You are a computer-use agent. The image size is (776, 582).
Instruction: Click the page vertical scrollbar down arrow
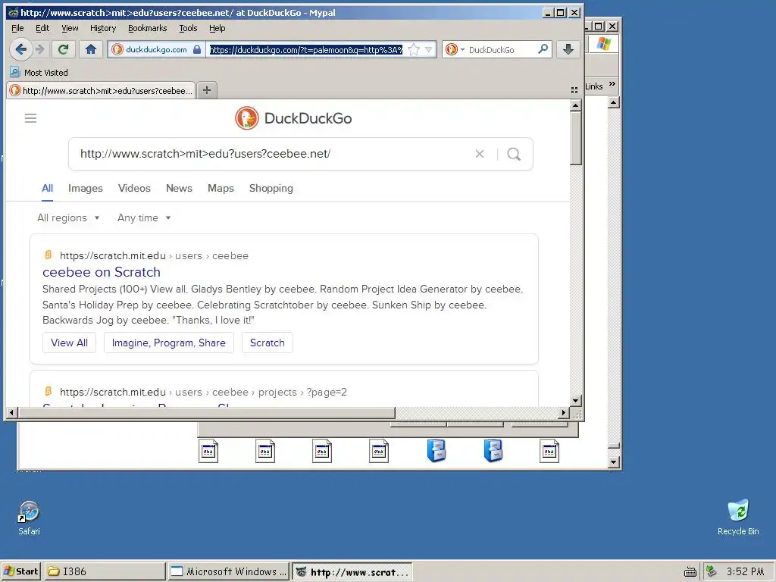(x=575, y=400)
